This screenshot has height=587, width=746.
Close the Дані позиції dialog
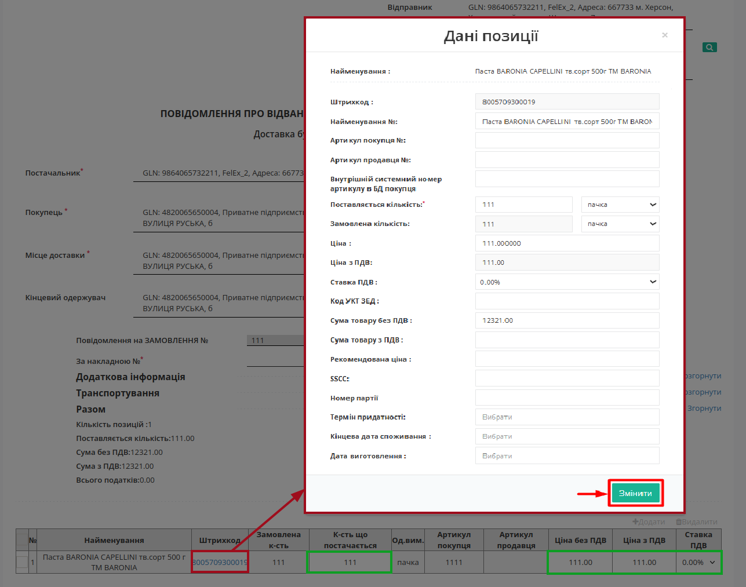665,35
